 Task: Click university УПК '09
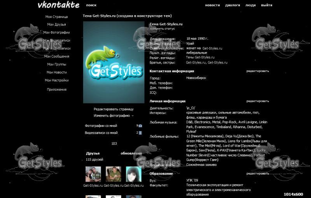pyautogui.click(x=192, y=180)
